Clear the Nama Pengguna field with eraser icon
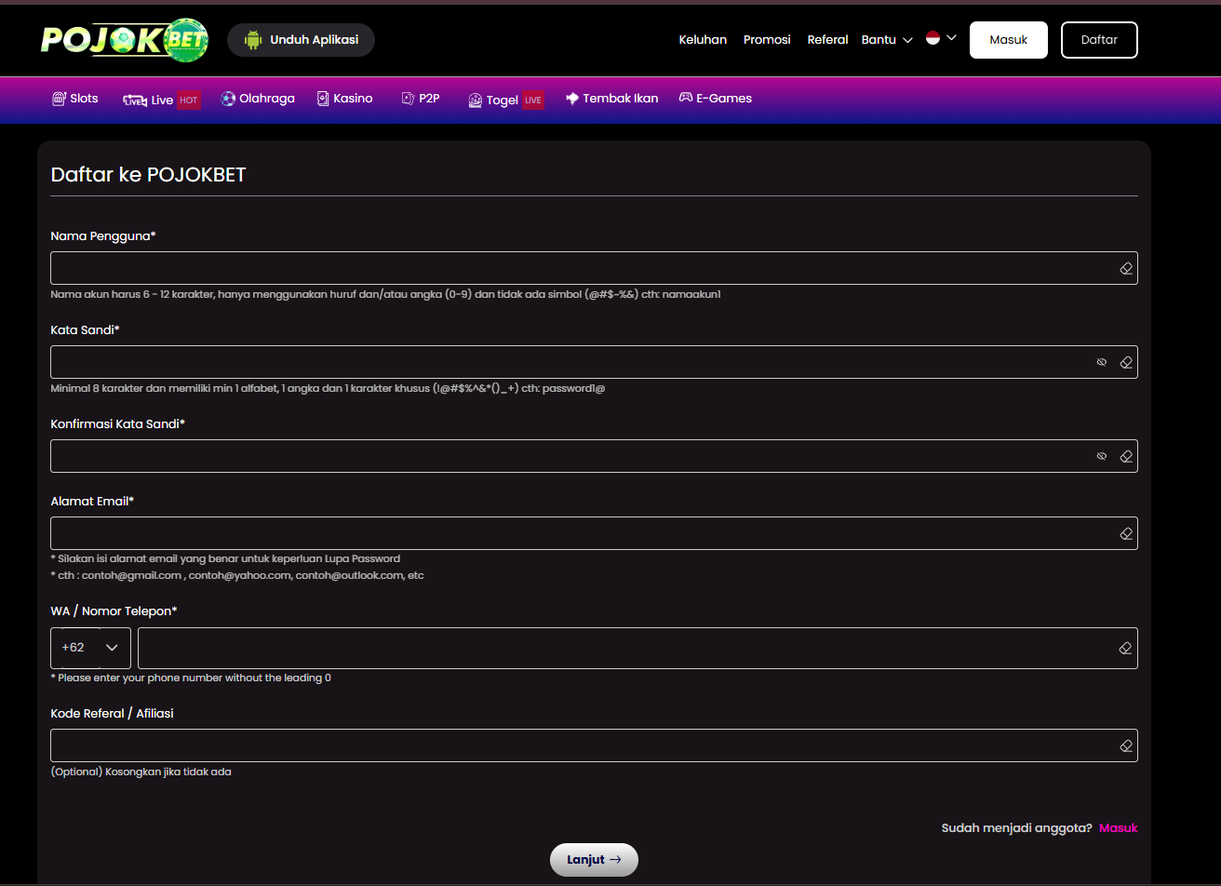Image resolution: width=1221 pixels, height=886 pixels. [1125, 269]
